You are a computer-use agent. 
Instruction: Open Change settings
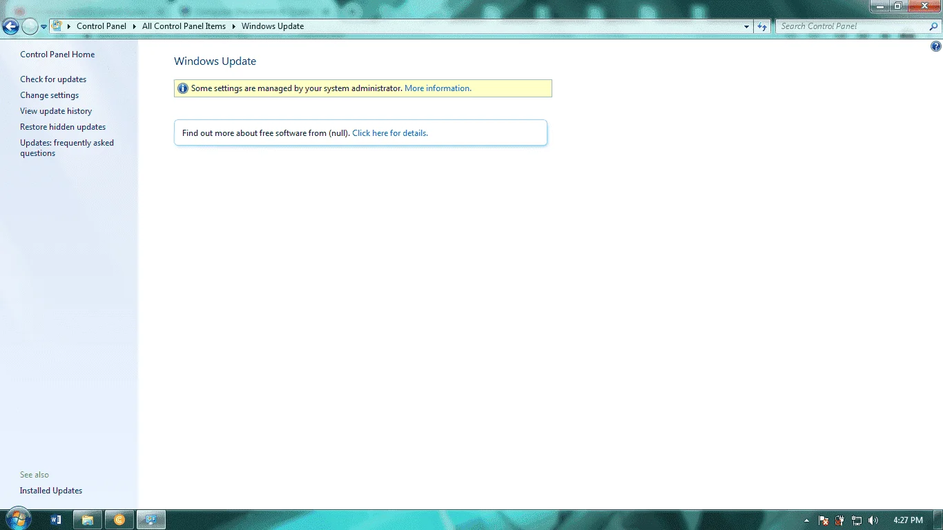click(49, 95)
